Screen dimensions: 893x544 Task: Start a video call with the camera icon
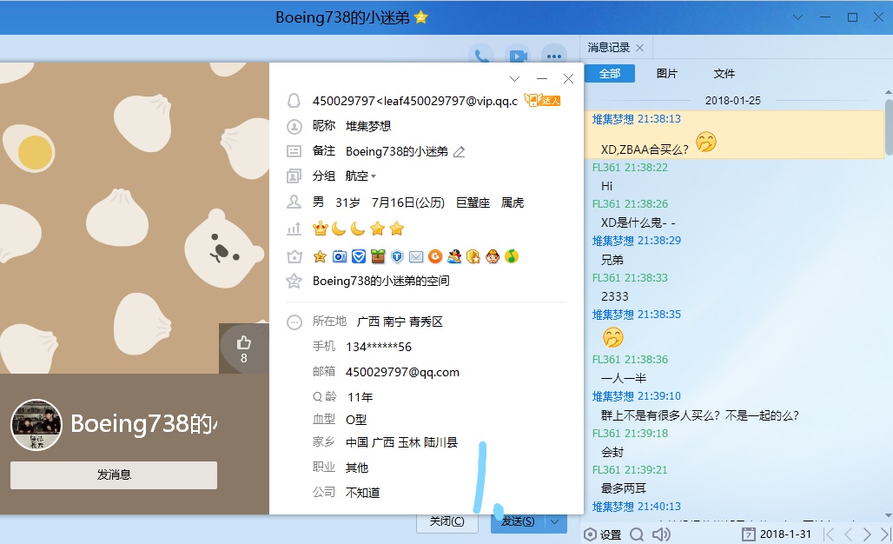[519, 56]
